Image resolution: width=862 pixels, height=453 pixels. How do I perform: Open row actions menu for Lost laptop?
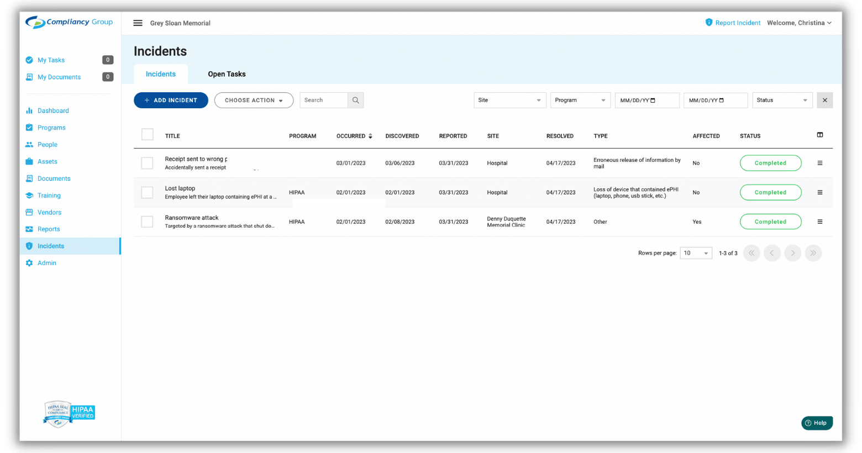tap(820, 193)
